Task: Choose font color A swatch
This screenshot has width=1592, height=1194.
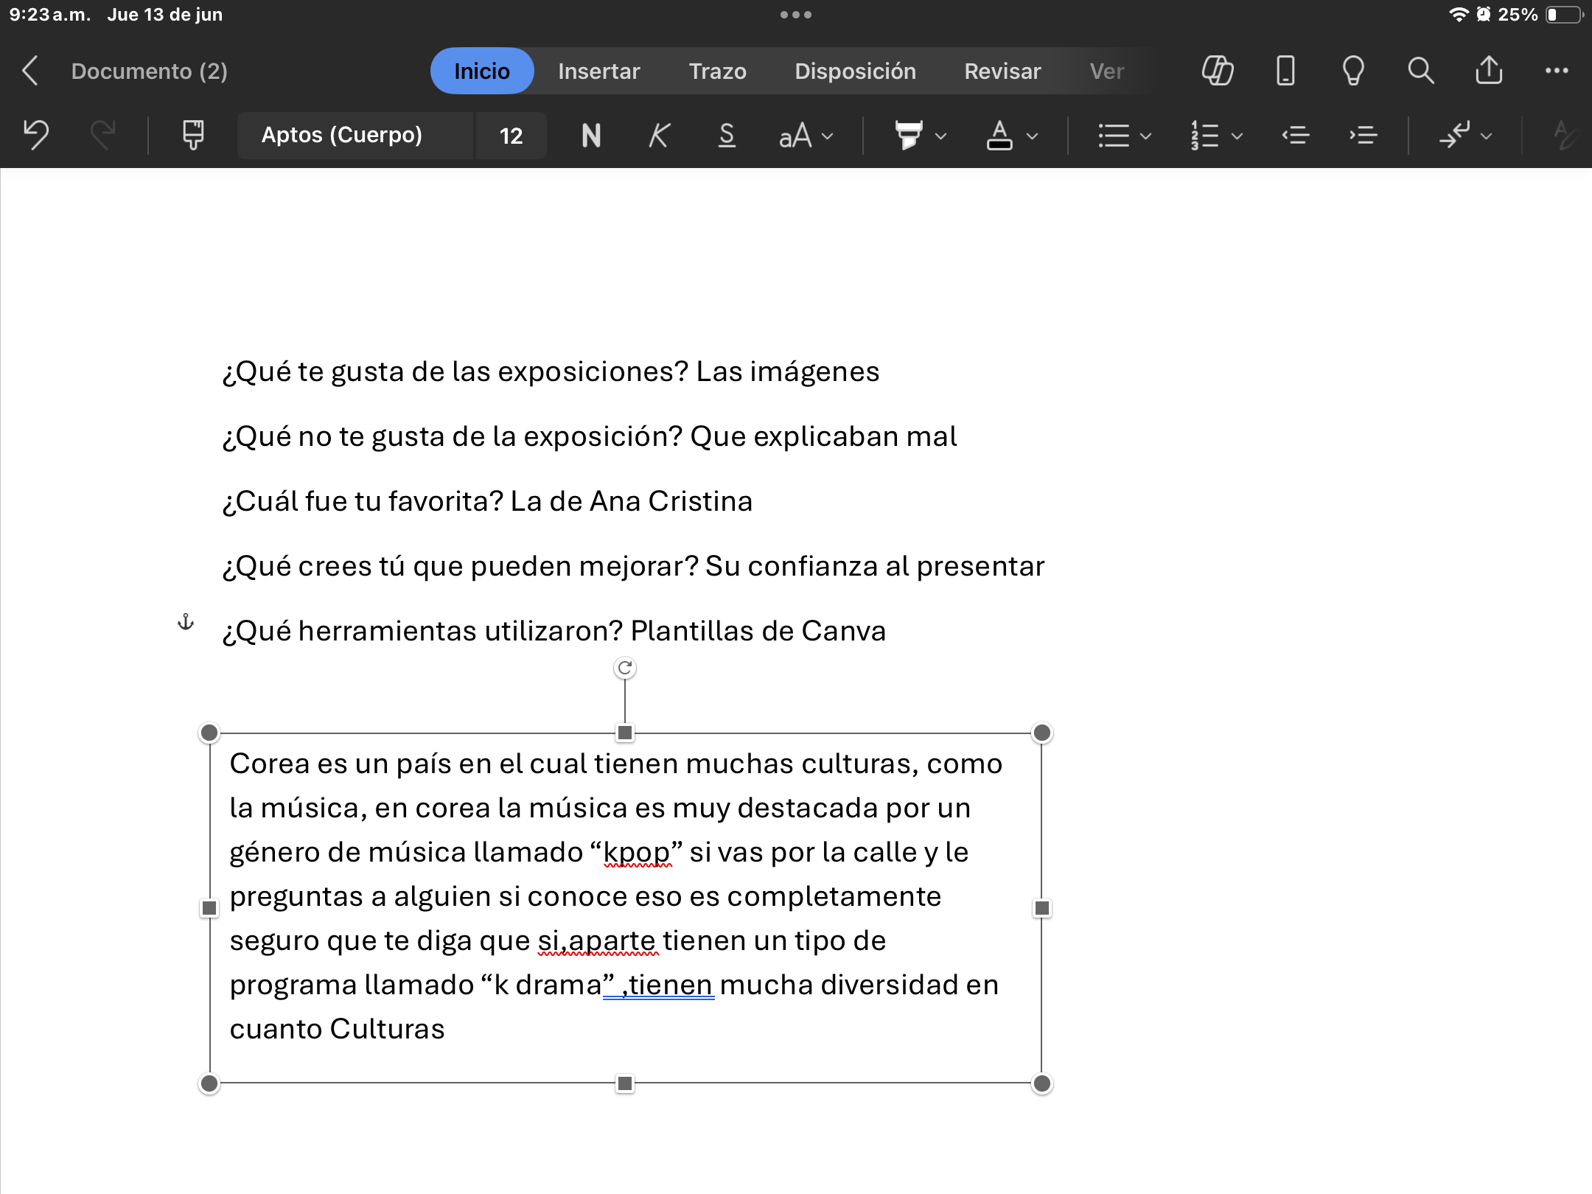Action: point(999,136)
